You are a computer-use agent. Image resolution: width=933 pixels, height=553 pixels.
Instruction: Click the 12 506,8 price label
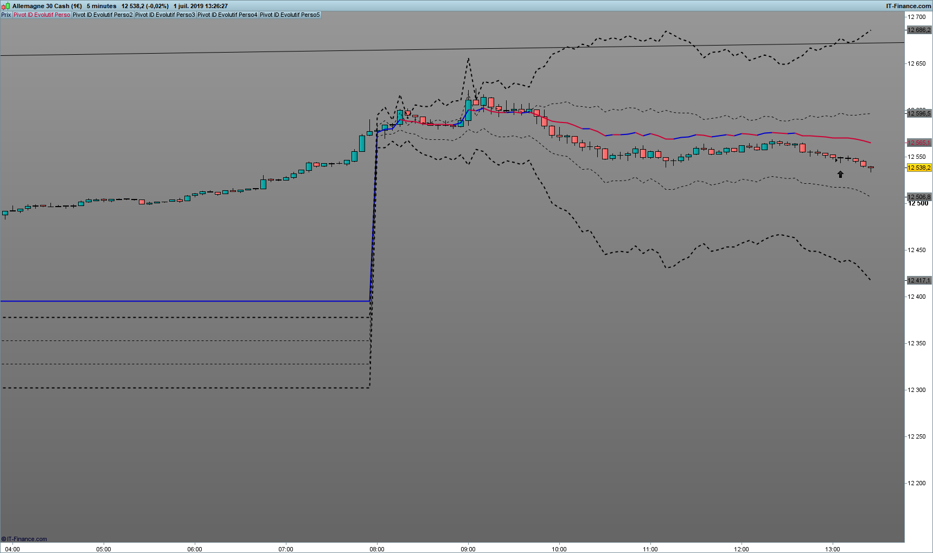pos(919,197)
